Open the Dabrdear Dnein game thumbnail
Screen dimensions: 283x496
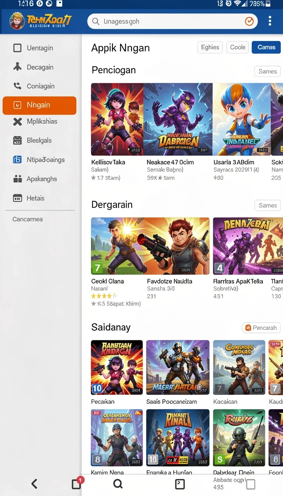[239, 438]
